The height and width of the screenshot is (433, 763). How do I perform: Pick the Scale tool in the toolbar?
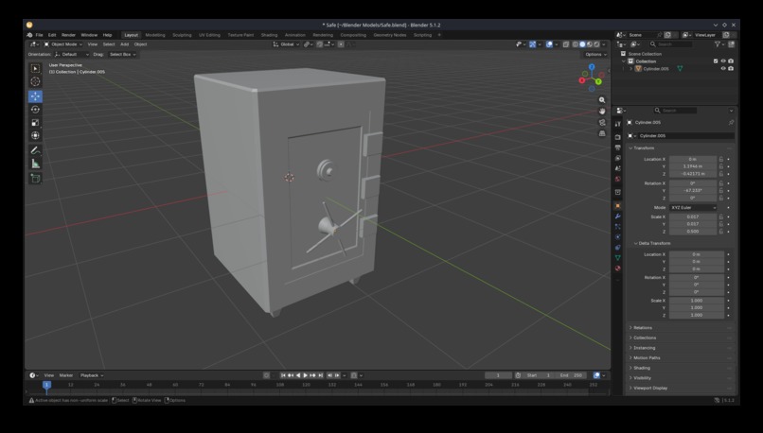click(35, 123)
